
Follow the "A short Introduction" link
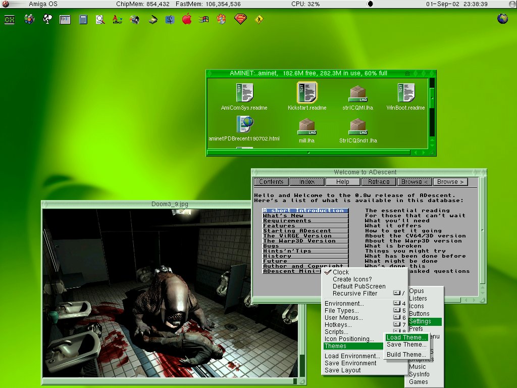[305, 211]
